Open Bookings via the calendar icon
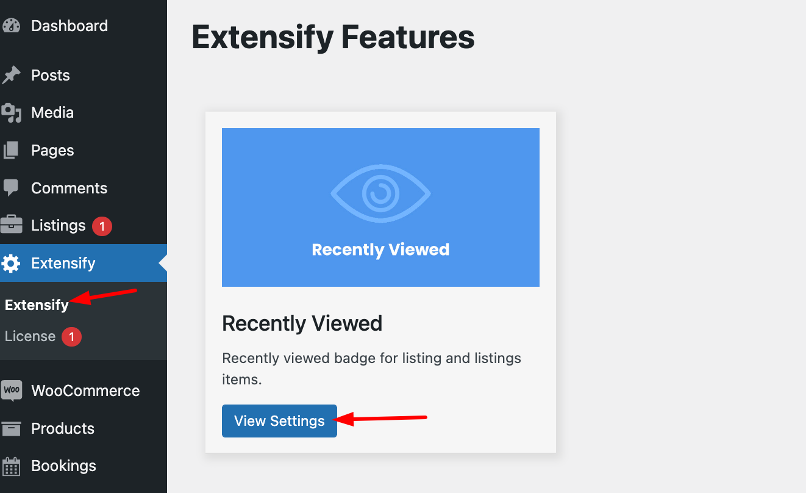Image resolution: width=806 pixels, height=493 pixels. (x=13, y=466)
